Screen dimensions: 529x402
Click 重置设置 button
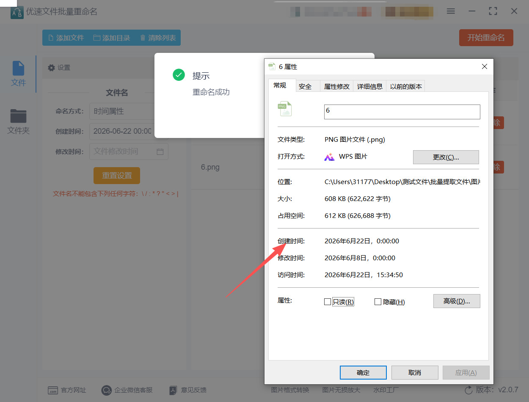coord(117,175)
